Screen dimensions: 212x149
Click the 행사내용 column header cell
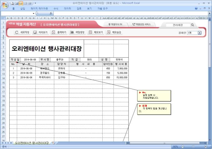click(x=86, y=64)
